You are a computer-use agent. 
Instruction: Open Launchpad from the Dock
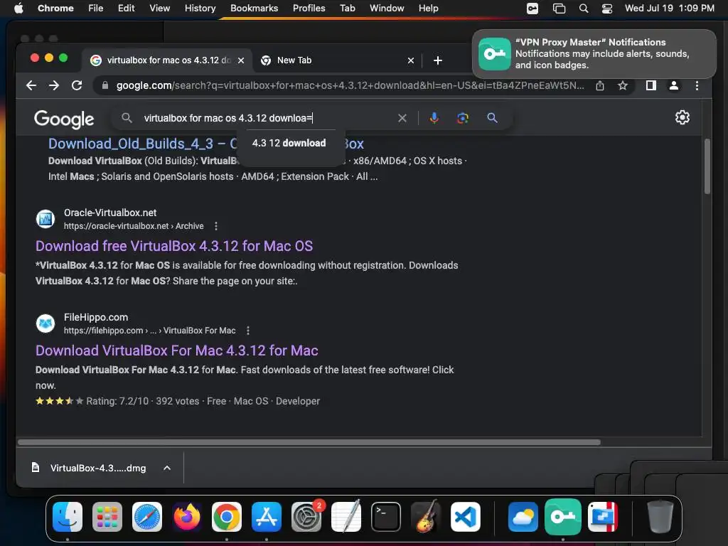pos(107,517)
